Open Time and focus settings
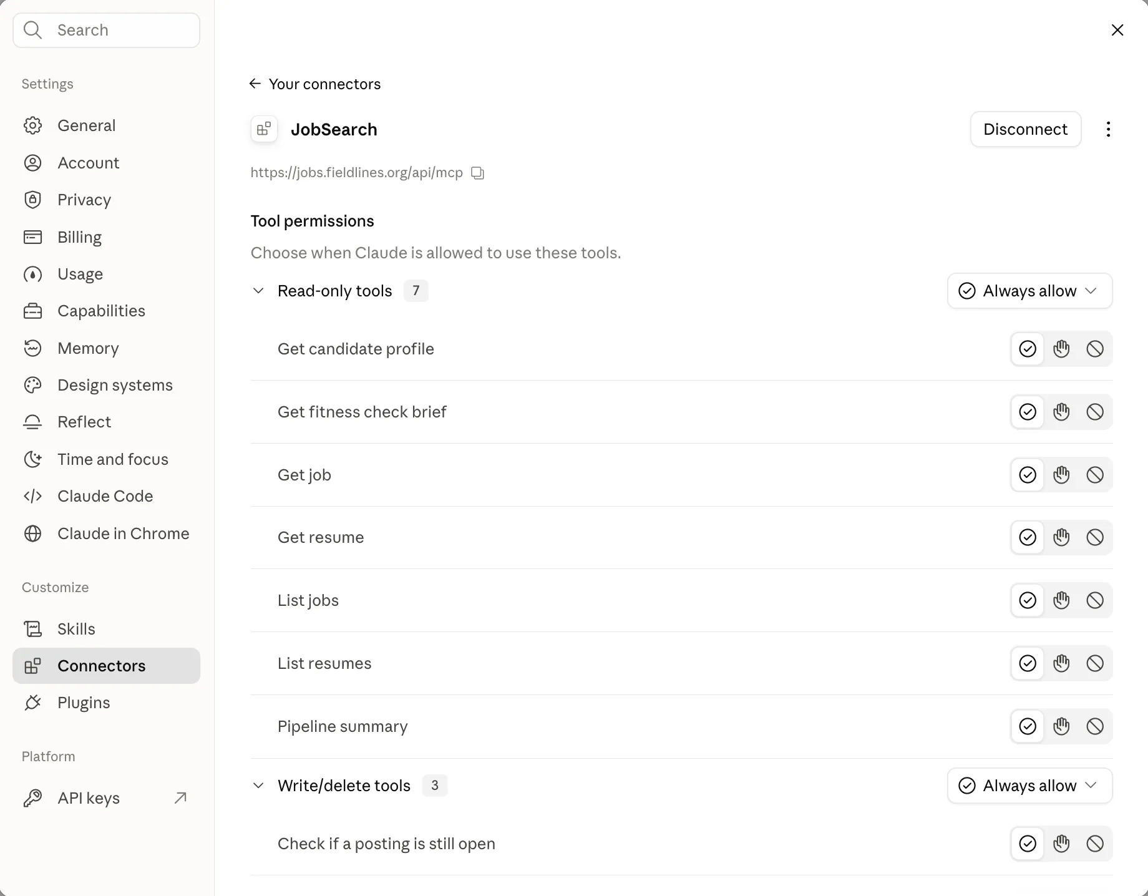Screen dimensions: 1148x896 point(106,459)
